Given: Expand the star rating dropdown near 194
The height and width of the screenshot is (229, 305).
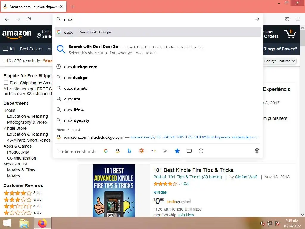Looking at the screenshot, I should point(179,184).
